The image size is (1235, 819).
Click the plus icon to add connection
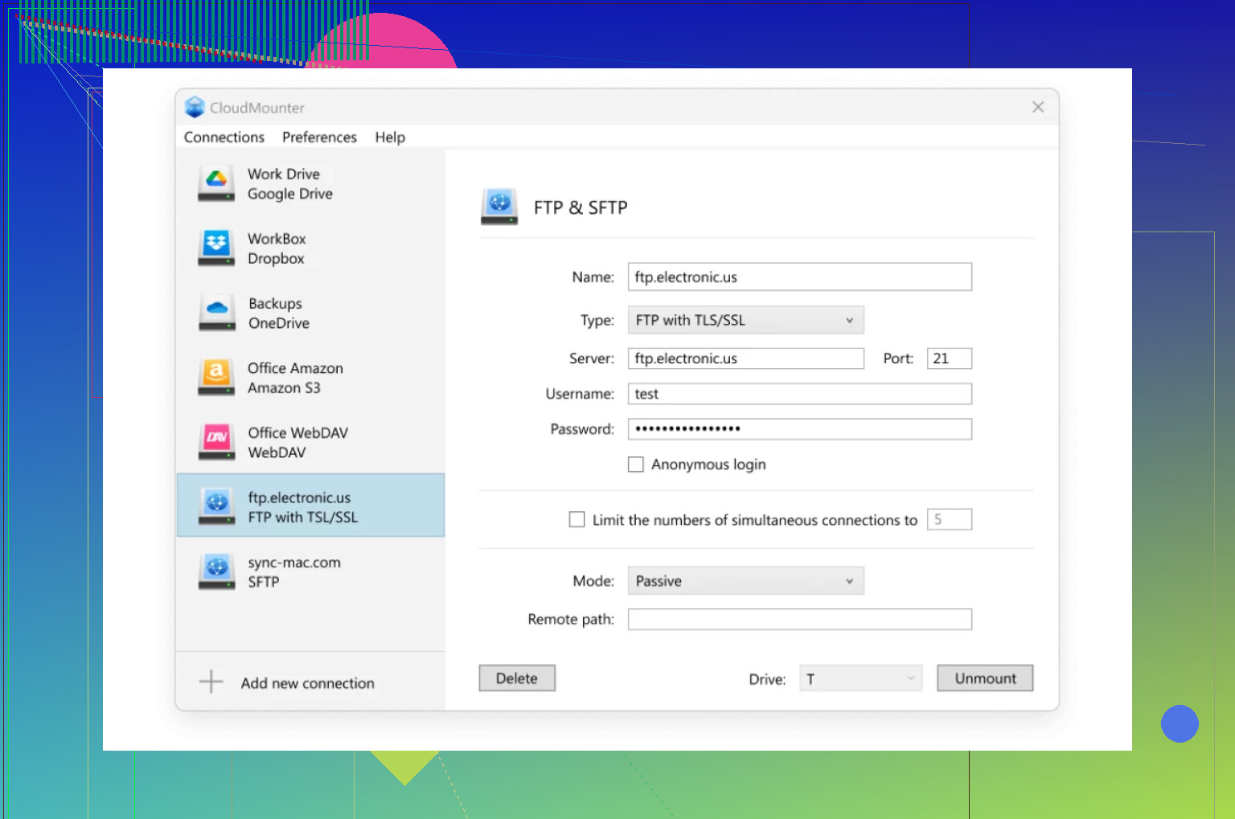[x=211, y=682]
